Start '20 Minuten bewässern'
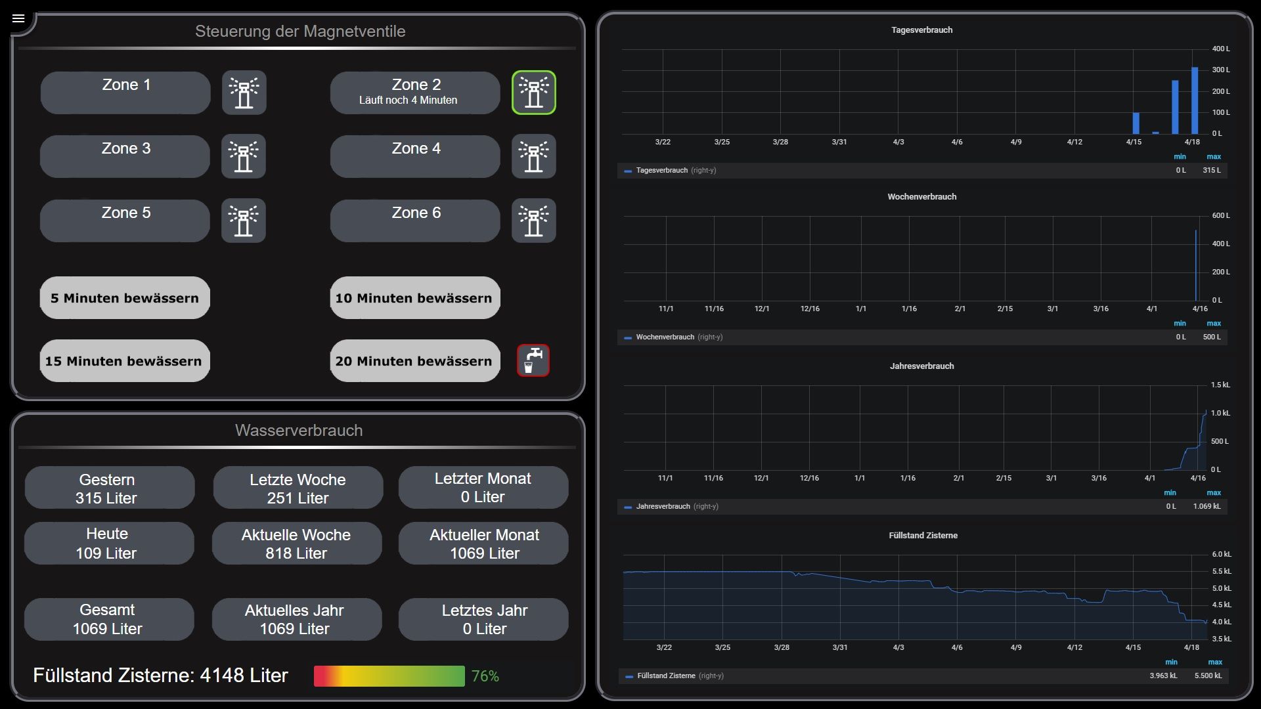 [415, 361]
